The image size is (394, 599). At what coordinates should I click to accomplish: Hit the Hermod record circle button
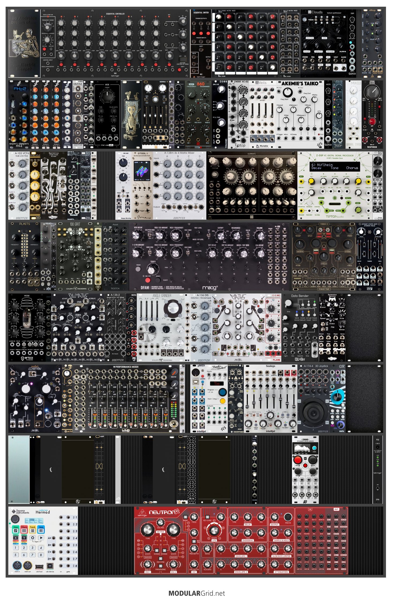[x=33, y=538]
